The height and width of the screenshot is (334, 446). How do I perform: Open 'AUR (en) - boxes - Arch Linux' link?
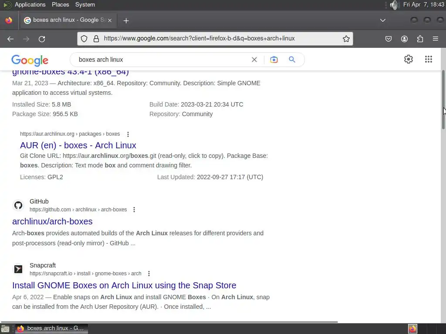click(x=78, y=145)
